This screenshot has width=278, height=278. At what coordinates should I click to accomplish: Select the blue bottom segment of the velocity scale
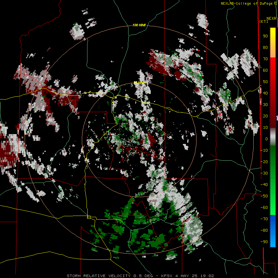(x=273, y=231)
